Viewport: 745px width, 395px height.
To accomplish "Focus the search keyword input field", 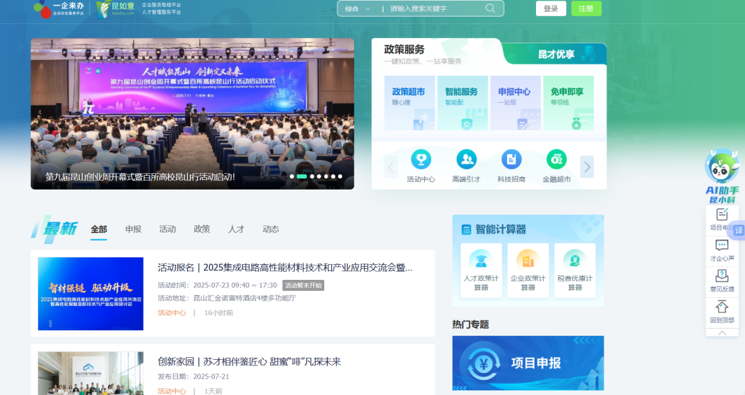I will [435, 9].
